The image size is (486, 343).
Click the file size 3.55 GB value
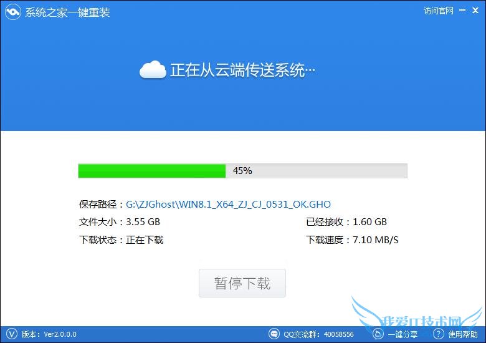point(143,222)
